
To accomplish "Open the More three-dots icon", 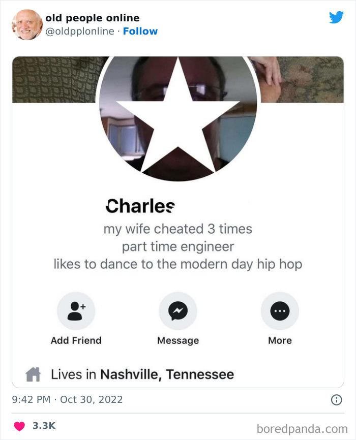I will (x=280, y=311).
